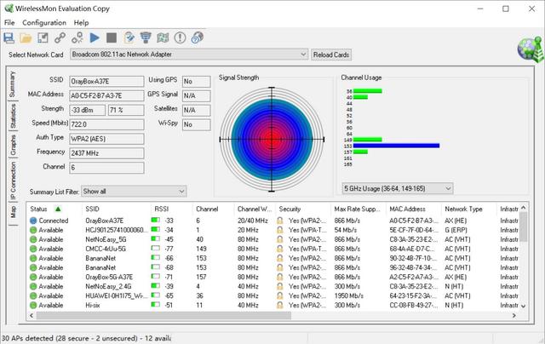This screenshot has width=545, height=344.
Task: Switch to the Graphs side tab
Action: (x=12, y=145)
